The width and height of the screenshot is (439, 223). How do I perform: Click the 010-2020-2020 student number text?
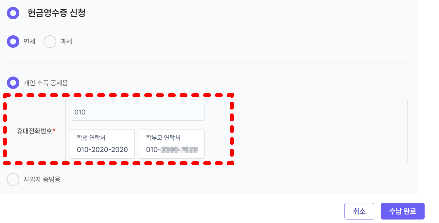click(102, 150)
